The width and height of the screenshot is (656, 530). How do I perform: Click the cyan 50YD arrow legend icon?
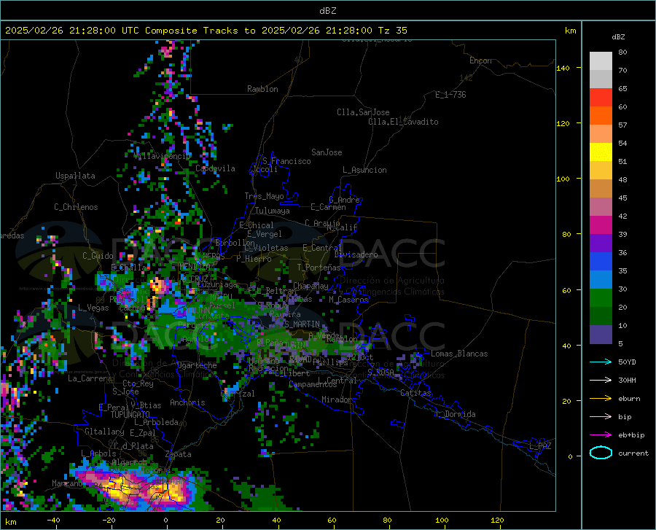601,362
